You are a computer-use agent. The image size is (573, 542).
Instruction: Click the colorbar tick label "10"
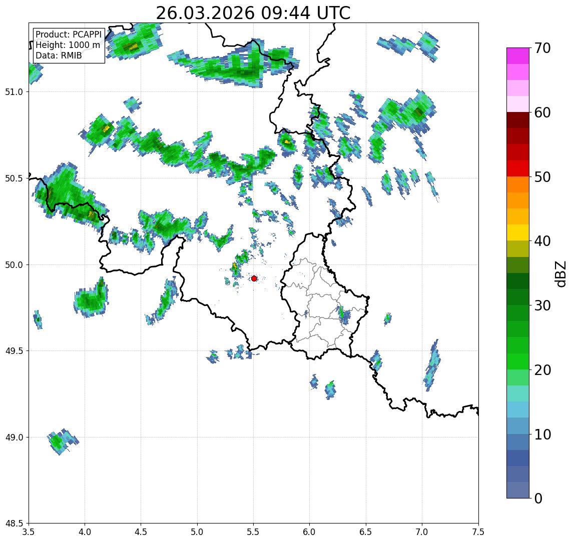tap(541, 434)
